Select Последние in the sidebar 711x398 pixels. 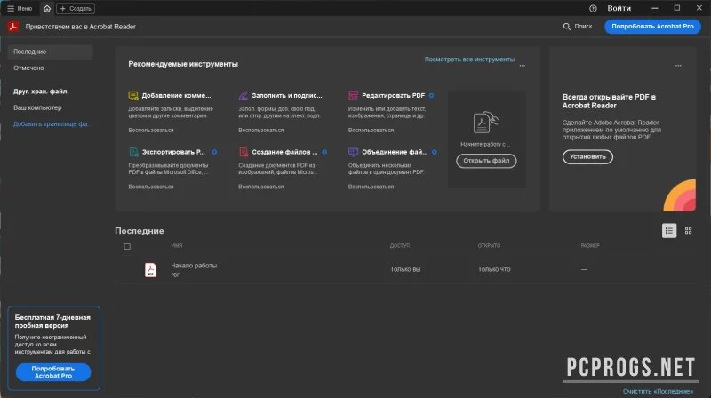pos(50,52)
